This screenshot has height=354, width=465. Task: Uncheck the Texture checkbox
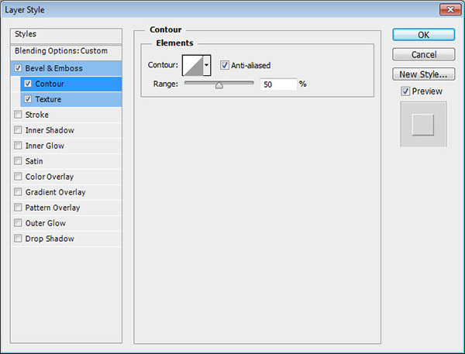click(28, 99)
